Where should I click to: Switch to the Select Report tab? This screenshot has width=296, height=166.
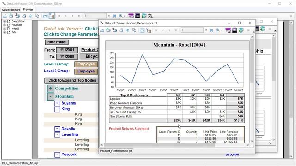(11, 10)
